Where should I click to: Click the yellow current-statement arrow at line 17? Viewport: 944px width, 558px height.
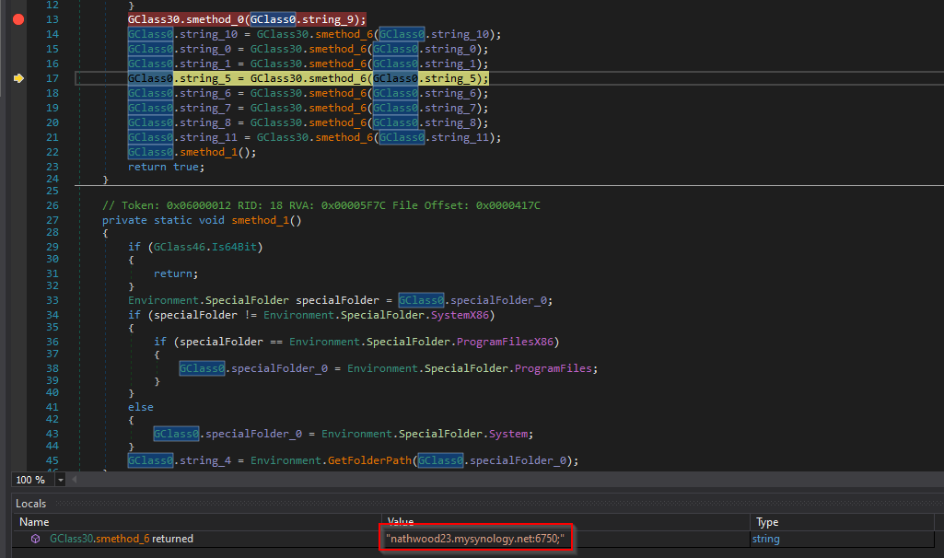click(18, 78)
